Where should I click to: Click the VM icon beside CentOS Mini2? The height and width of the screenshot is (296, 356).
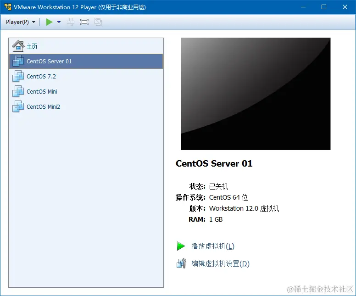(x=18, y=107)
